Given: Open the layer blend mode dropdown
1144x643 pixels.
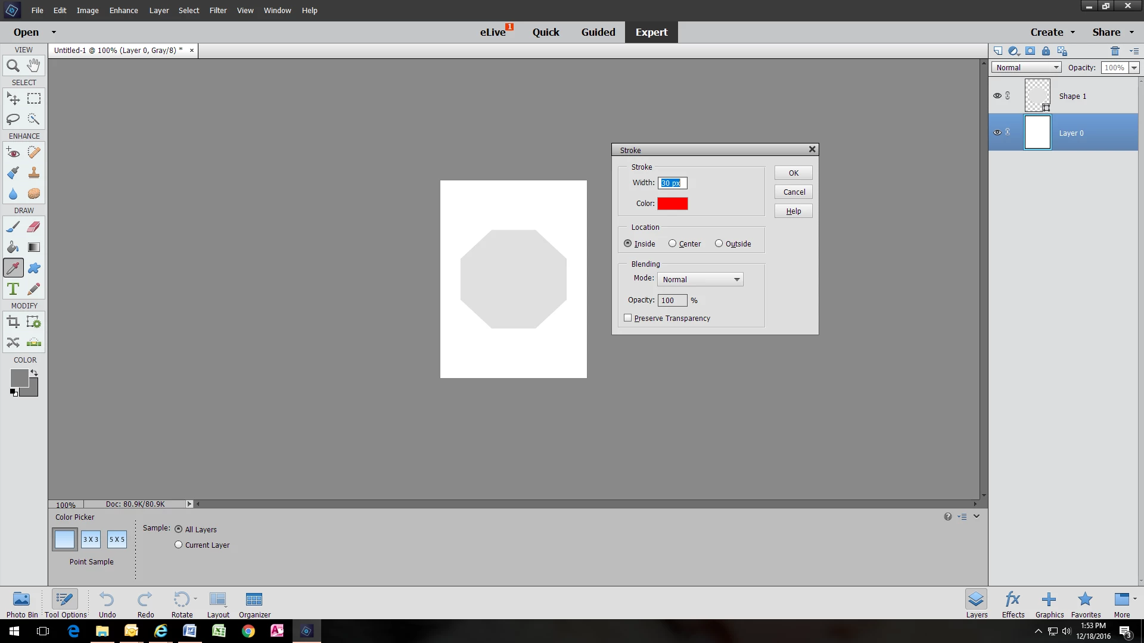Looking at the screenshot, I should (x=1027, y=67).
